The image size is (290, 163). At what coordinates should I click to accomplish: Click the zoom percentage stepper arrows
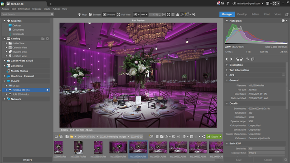click(x=160, y=14)
